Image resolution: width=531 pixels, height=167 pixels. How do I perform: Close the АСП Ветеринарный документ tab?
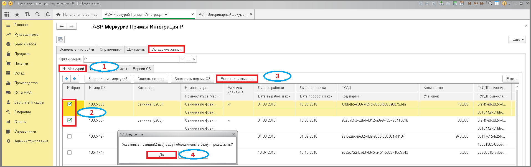tap(251, 14)
